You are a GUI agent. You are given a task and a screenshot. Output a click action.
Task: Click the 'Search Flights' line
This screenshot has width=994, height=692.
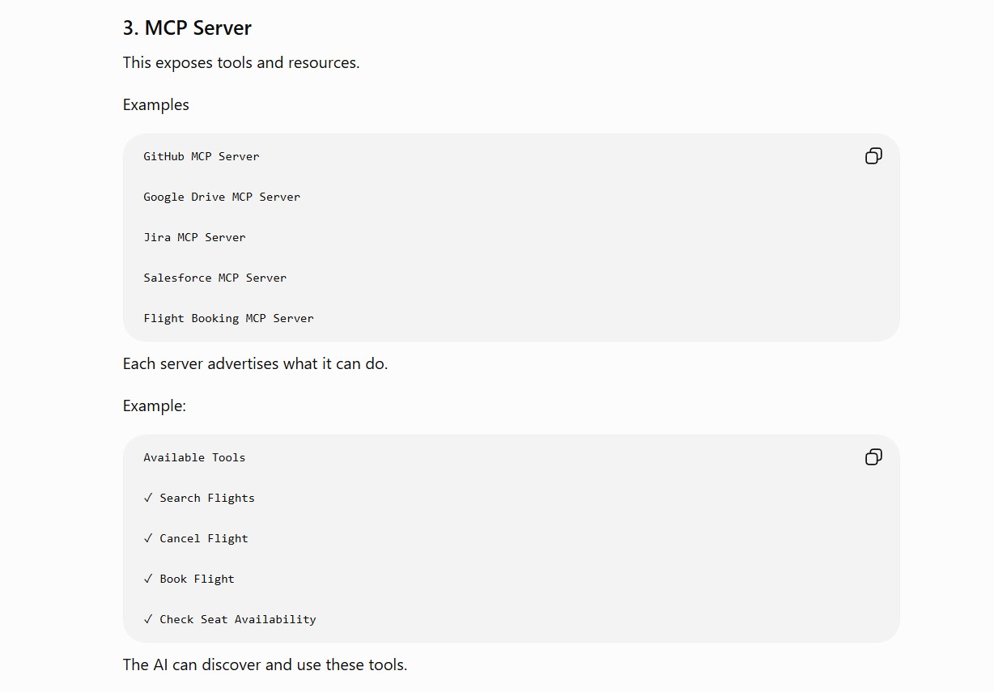click(x=199, y=498)
